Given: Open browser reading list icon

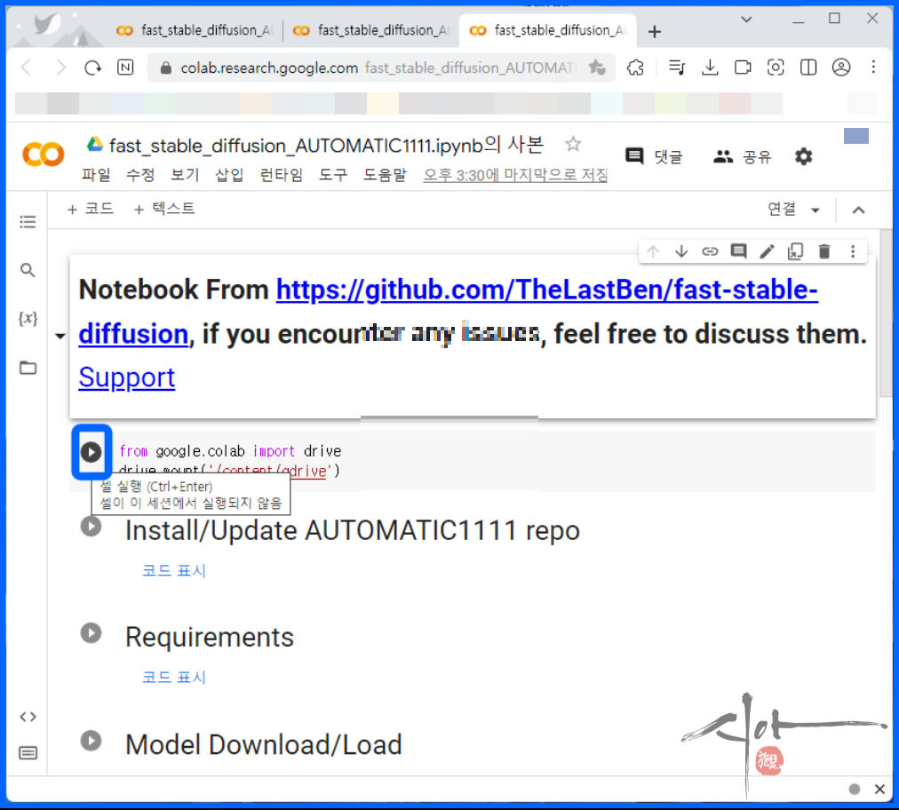Looking at the screenshot, I should 677,67.
